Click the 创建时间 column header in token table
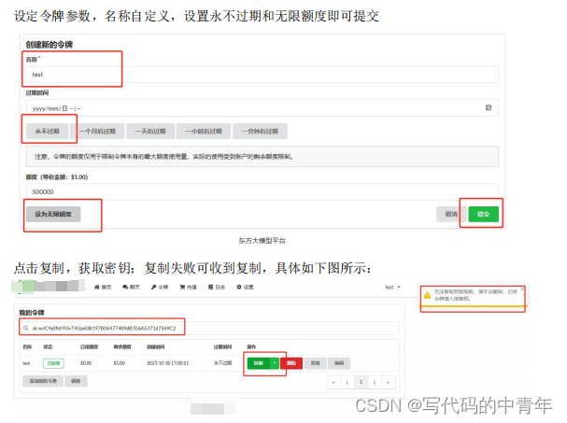Screen dimensions: 567x423 155,346
